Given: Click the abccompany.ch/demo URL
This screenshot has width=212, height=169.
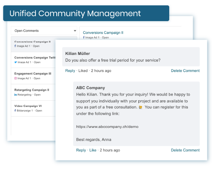Looking at the screenshot, I should (107, 127).
